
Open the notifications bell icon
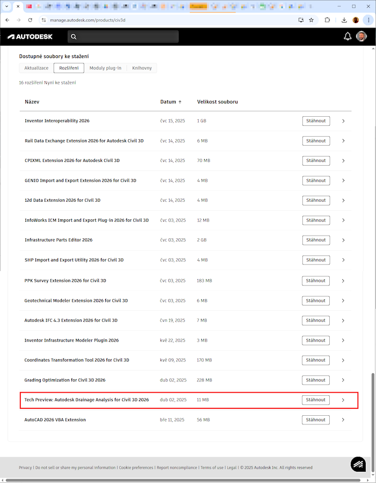click(x=348, y=37)
